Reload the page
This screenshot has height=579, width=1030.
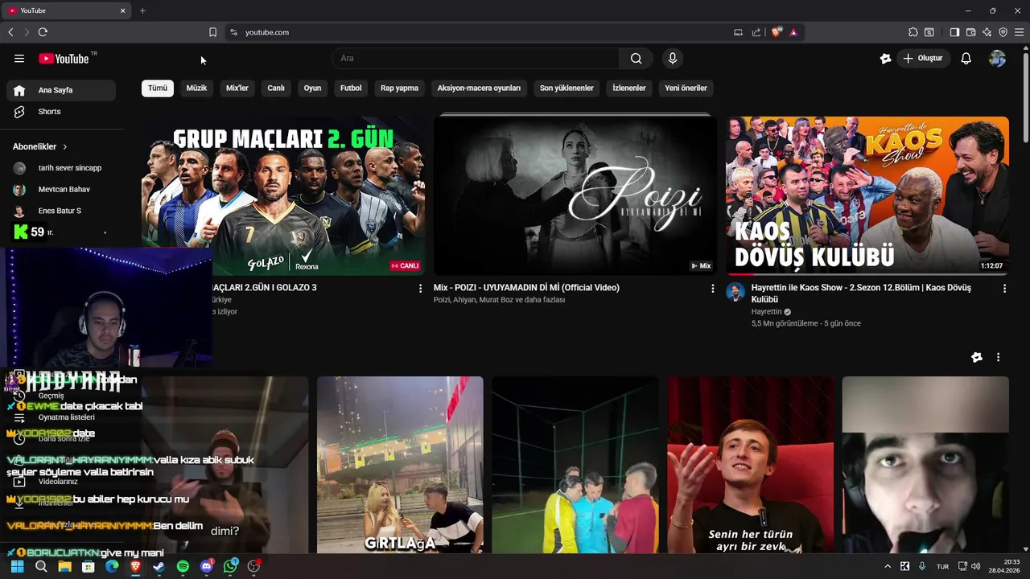click(43, 32)
